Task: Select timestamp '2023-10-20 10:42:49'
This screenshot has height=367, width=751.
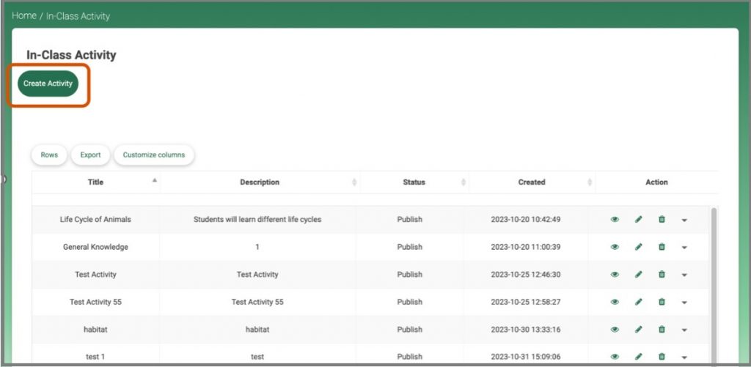Action: [x=525, y=220]
